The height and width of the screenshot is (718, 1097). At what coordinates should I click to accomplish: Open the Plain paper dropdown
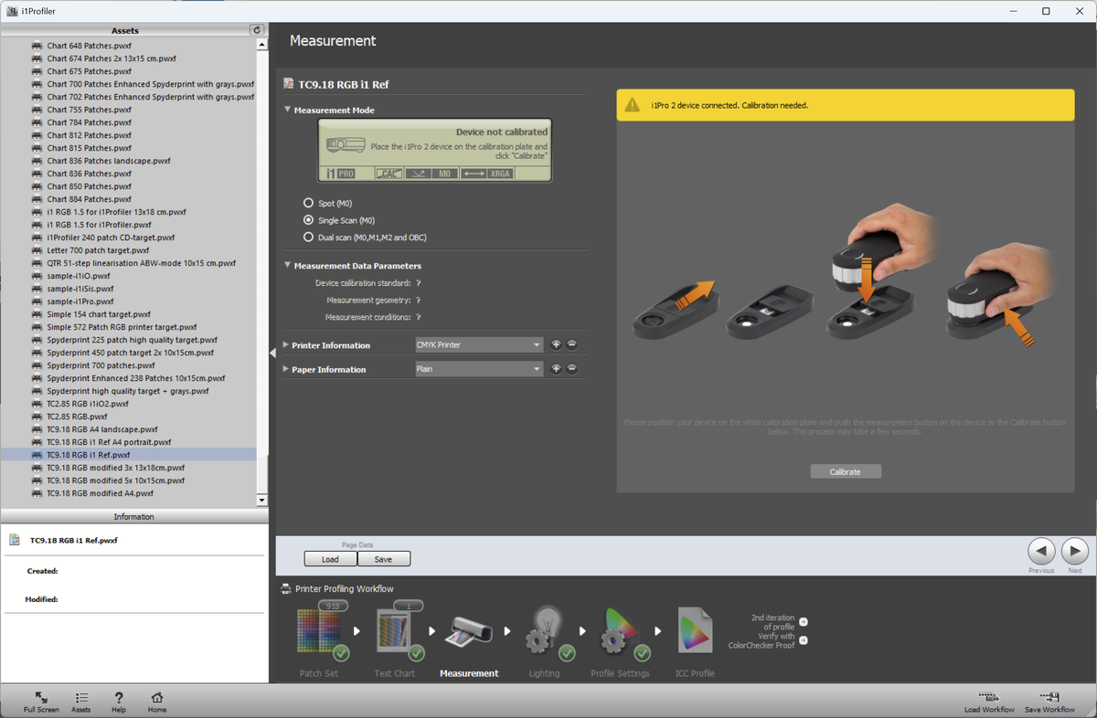[x=479, y=369]
